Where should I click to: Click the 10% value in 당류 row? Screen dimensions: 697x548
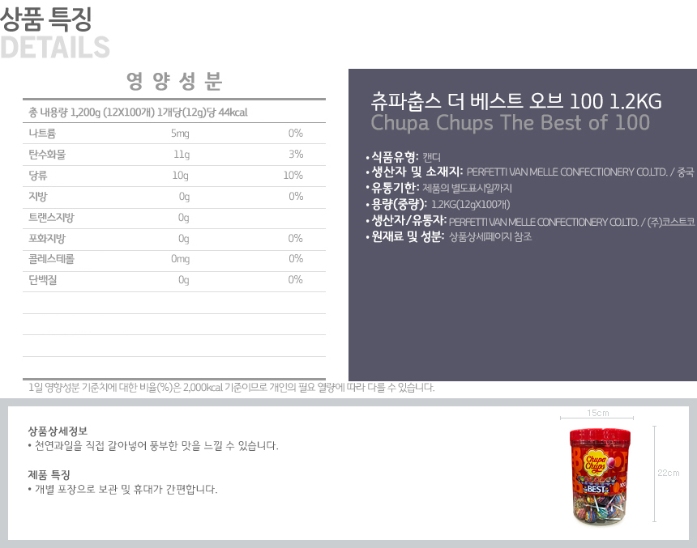point(293,176)
